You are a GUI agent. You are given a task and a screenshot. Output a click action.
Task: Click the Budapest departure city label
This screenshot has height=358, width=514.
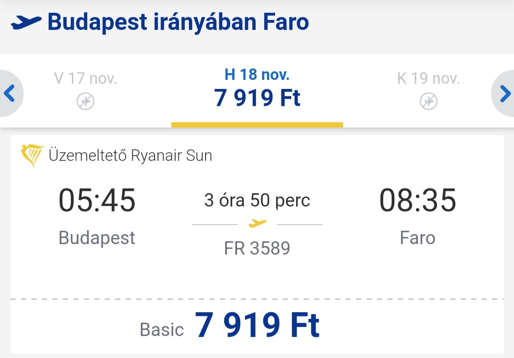97,238
